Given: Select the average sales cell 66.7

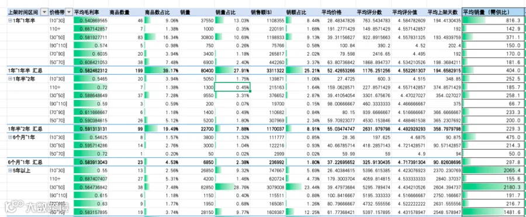Looking at the screenshot, I should [x=493, y=104].
